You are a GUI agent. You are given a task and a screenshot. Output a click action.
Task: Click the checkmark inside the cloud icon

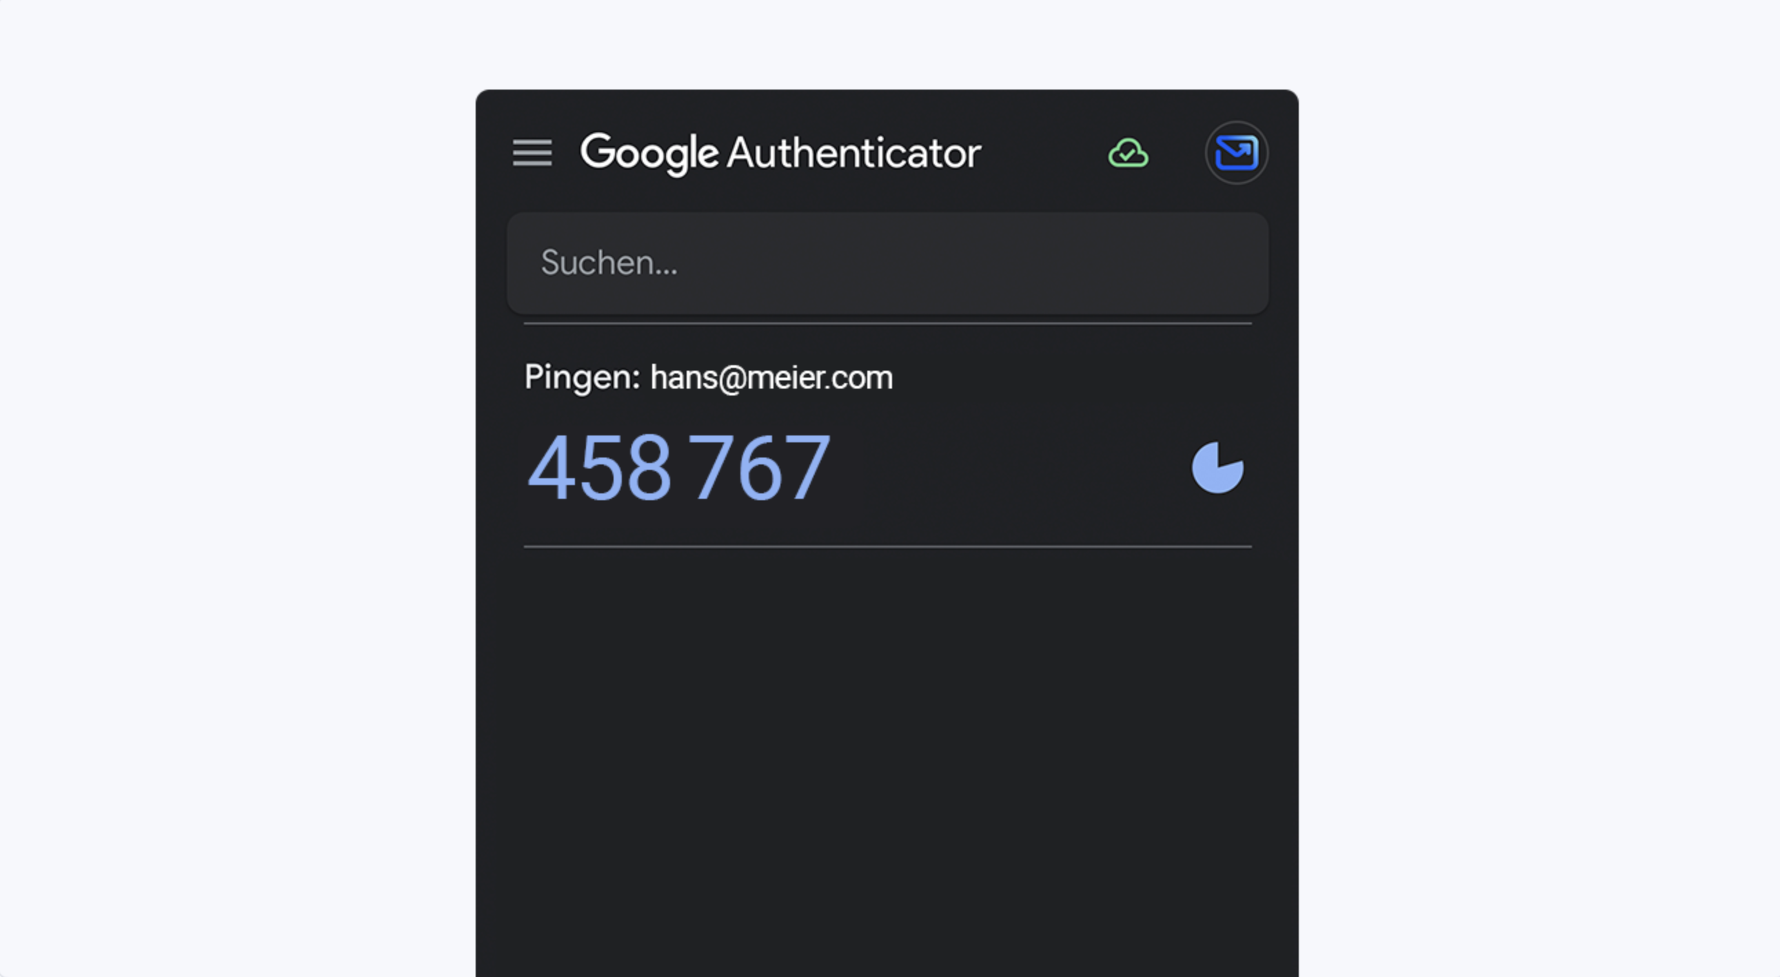(1128, 156)
